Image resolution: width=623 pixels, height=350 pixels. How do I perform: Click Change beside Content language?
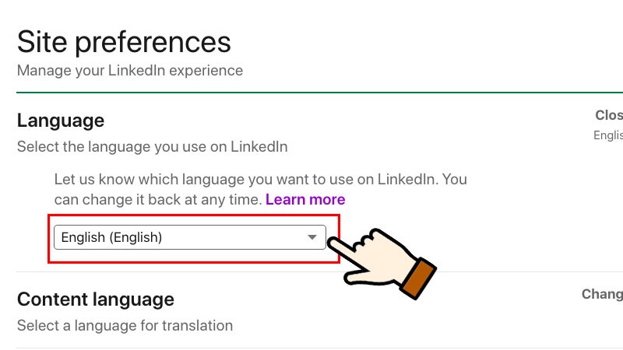coord(603,294)
